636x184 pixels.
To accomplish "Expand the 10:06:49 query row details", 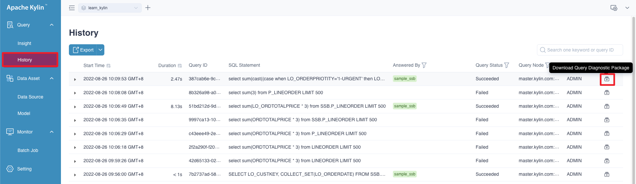I will tap(75, 107).
